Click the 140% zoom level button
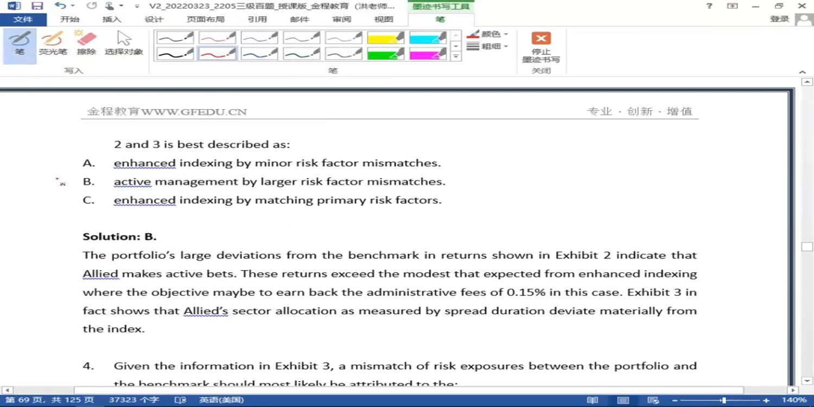The width and height of the screenshot is (814, 407). click(794, 400)
